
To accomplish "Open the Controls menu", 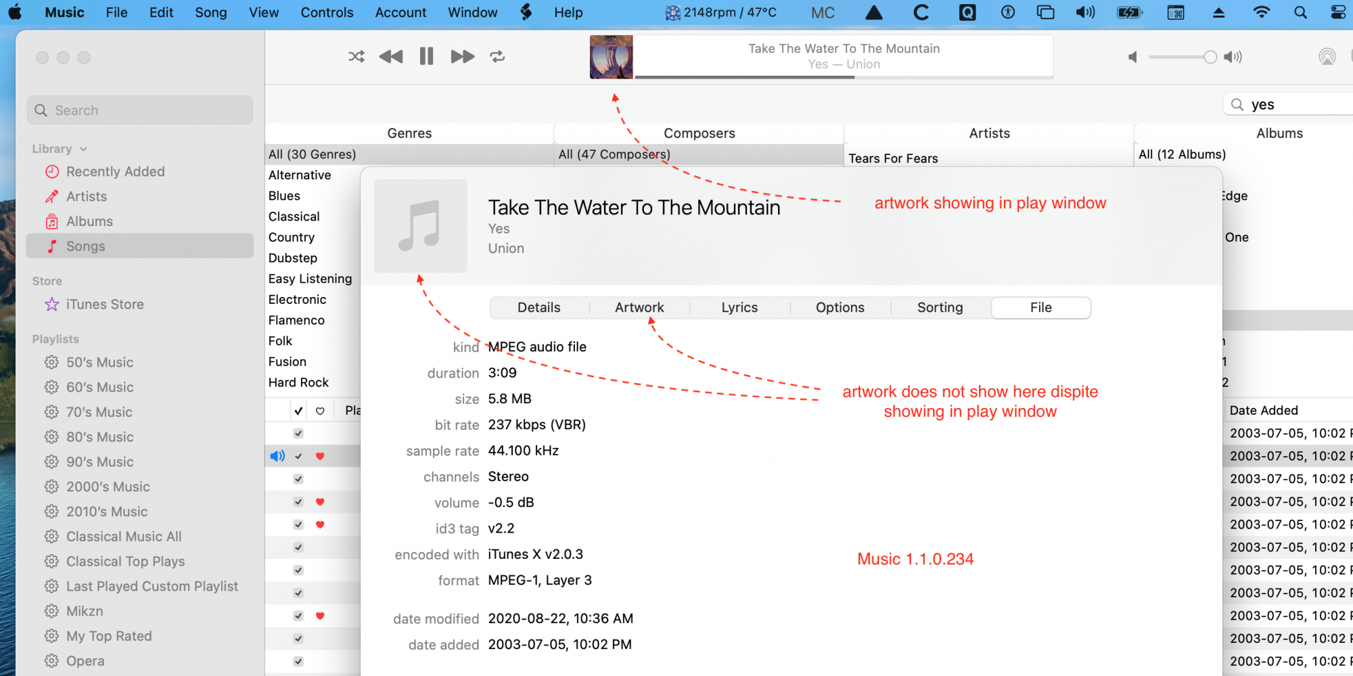I will pyautogui.click(x=327, y=12).
